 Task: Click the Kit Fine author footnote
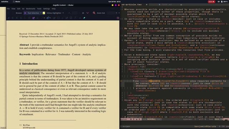pos(26,125)
